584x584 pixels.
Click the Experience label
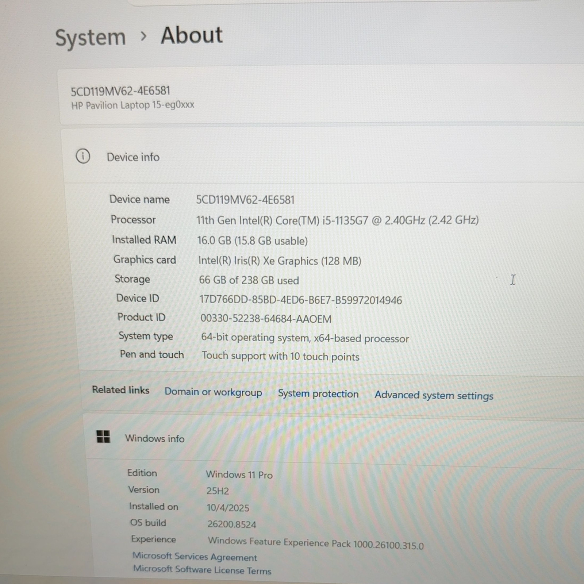coord(153,539)
